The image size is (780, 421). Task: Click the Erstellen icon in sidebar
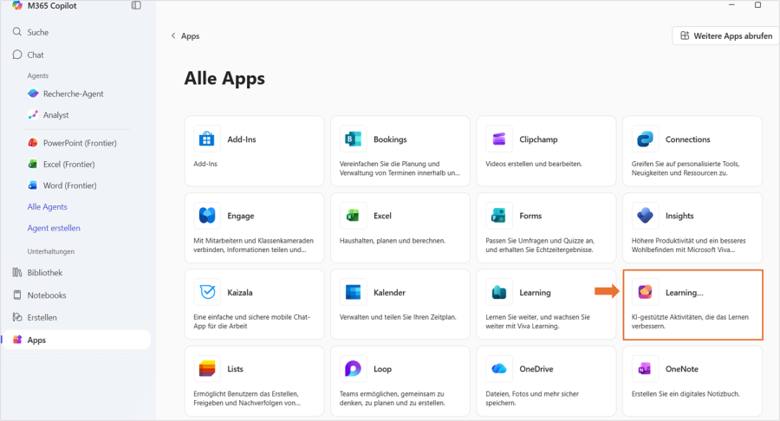pos(17,317)
